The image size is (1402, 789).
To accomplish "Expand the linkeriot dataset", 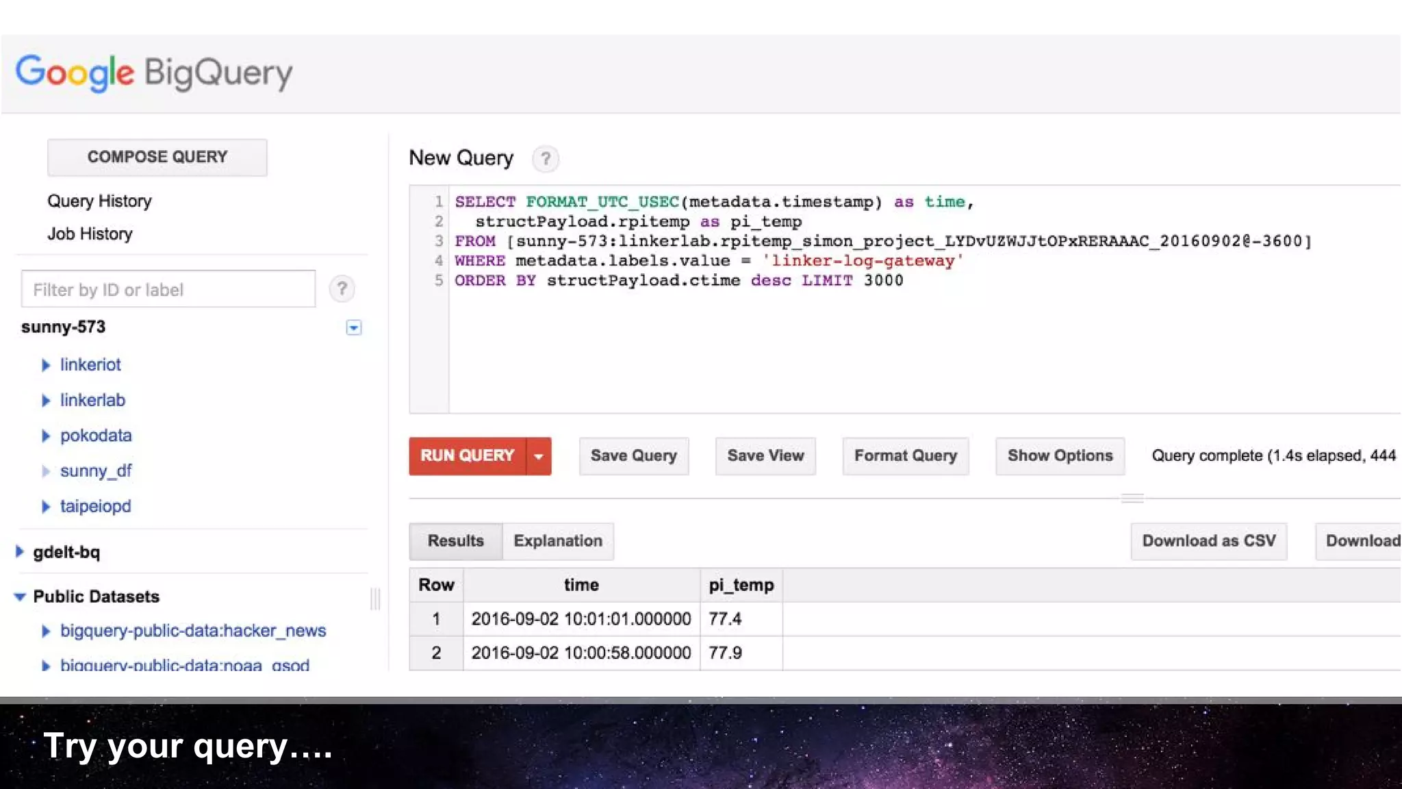I will point(46,365).
